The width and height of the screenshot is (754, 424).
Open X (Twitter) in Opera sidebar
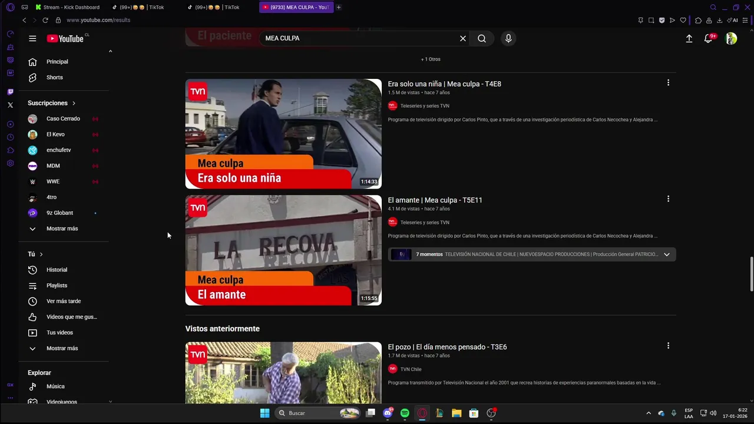pos(10,105)
